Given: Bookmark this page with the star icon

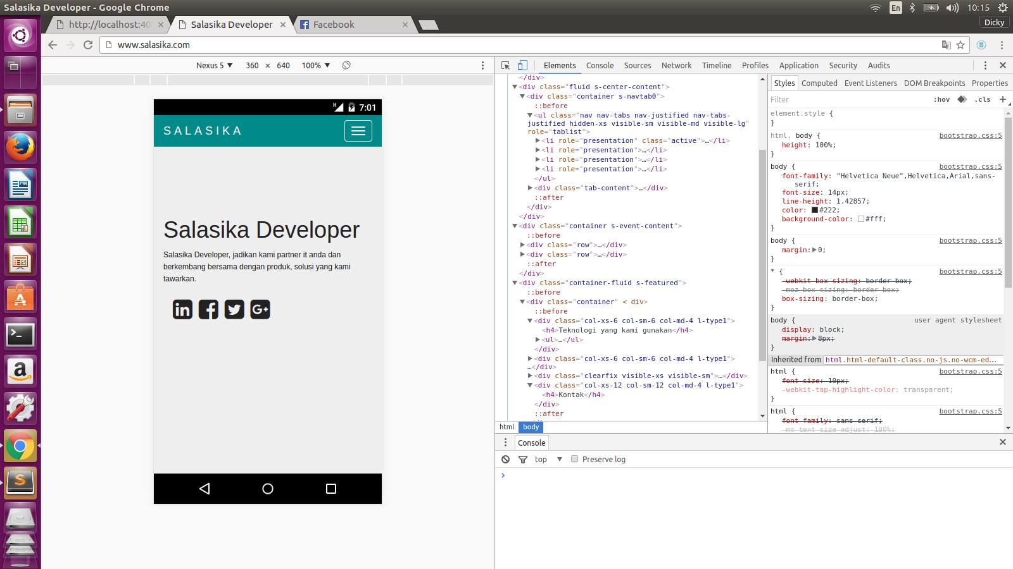Looking at the screenshot, I should (x=960, y=45).
